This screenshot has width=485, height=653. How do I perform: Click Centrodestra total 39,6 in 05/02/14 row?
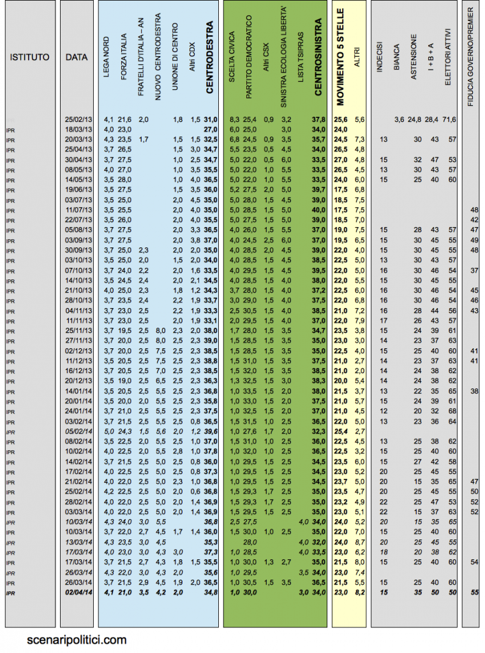point(211,432)
